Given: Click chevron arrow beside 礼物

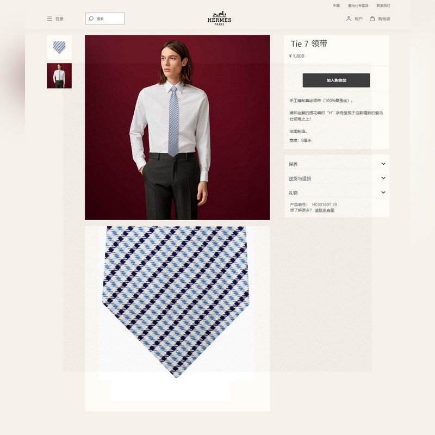Looking at the screenshot, I should 383,192.
